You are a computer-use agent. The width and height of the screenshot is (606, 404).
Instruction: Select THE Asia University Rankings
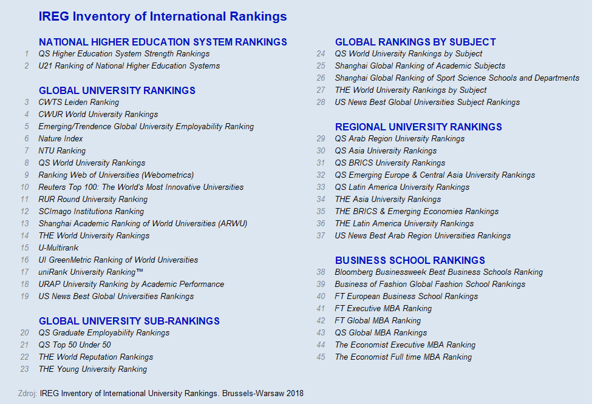(x=387, y=200)
